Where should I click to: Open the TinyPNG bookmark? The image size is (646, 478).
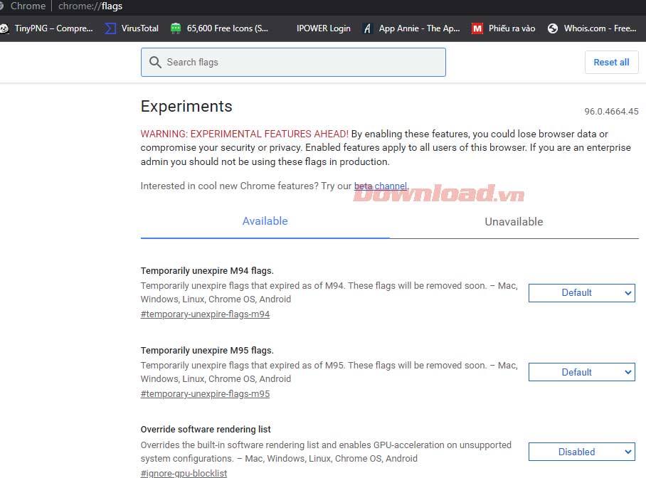coord(46,28)
